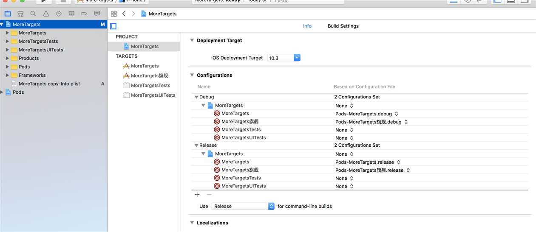Click the Stop button in the toolbar
This screenshot has width=536, height=232.
(x=63, y=1)
